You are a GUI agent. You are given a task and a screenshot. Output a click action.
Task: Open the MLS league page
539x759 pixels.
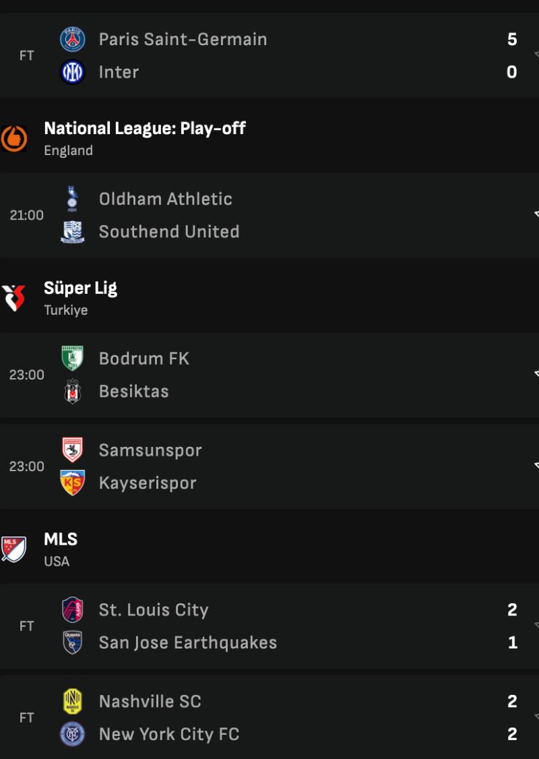pyautogui.click(x=61, y=539)
